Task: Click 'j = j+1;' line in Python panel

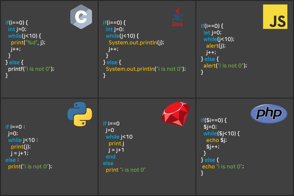Action: click(x=19, y=153)
